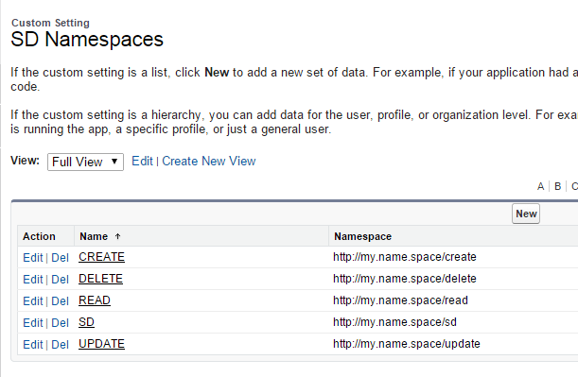Click the New button
The width and height of the screenshot is (578, 377).
(526, 214)
